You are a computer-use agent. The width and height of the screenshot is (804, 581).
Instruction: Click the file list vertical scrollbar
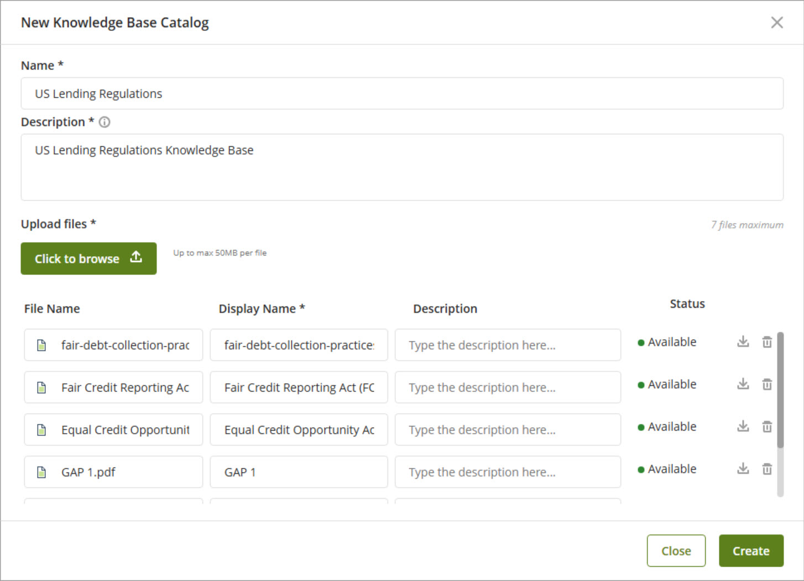tap(780, 390)
